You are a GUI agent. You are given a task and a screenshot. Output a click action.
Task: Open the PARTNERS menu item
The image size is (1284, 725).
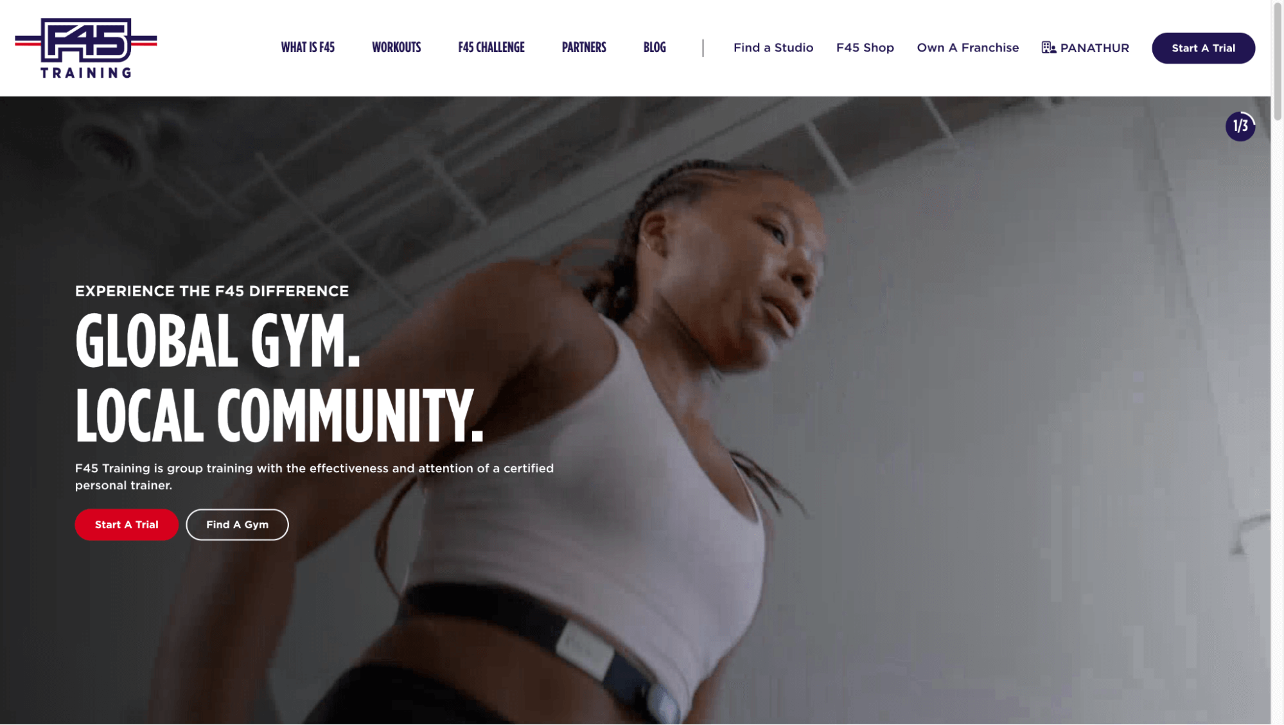(x=584, y=48)
